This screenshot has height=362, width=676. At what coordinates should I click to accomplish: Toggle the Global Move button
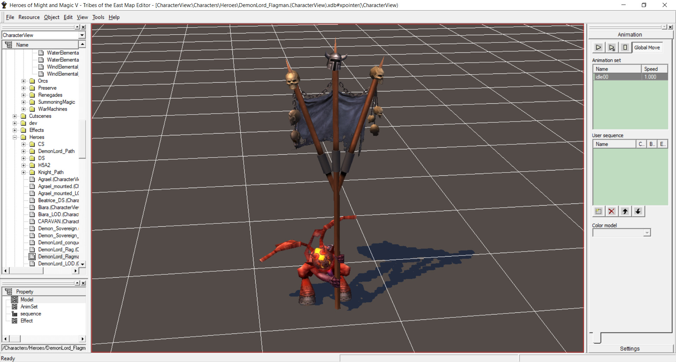pos(647,47)
